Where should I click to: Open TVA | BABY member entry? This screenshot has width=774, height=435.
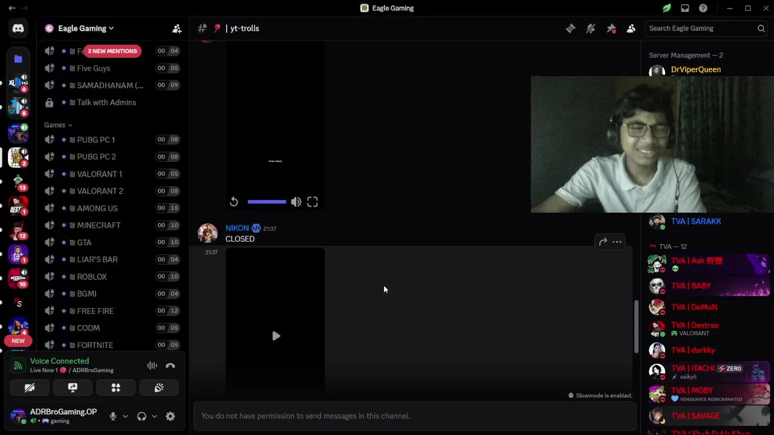pos(707,286)
